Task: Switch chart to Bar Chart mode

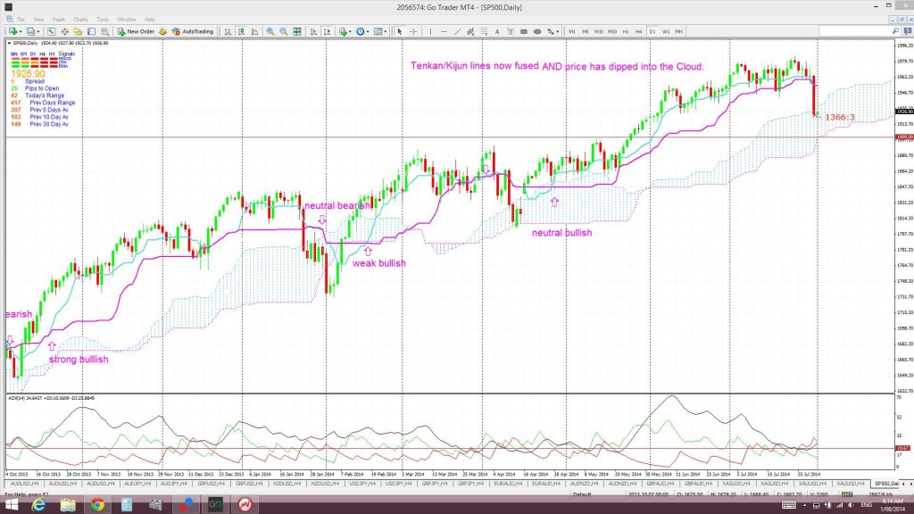Action: coord(228,31)
